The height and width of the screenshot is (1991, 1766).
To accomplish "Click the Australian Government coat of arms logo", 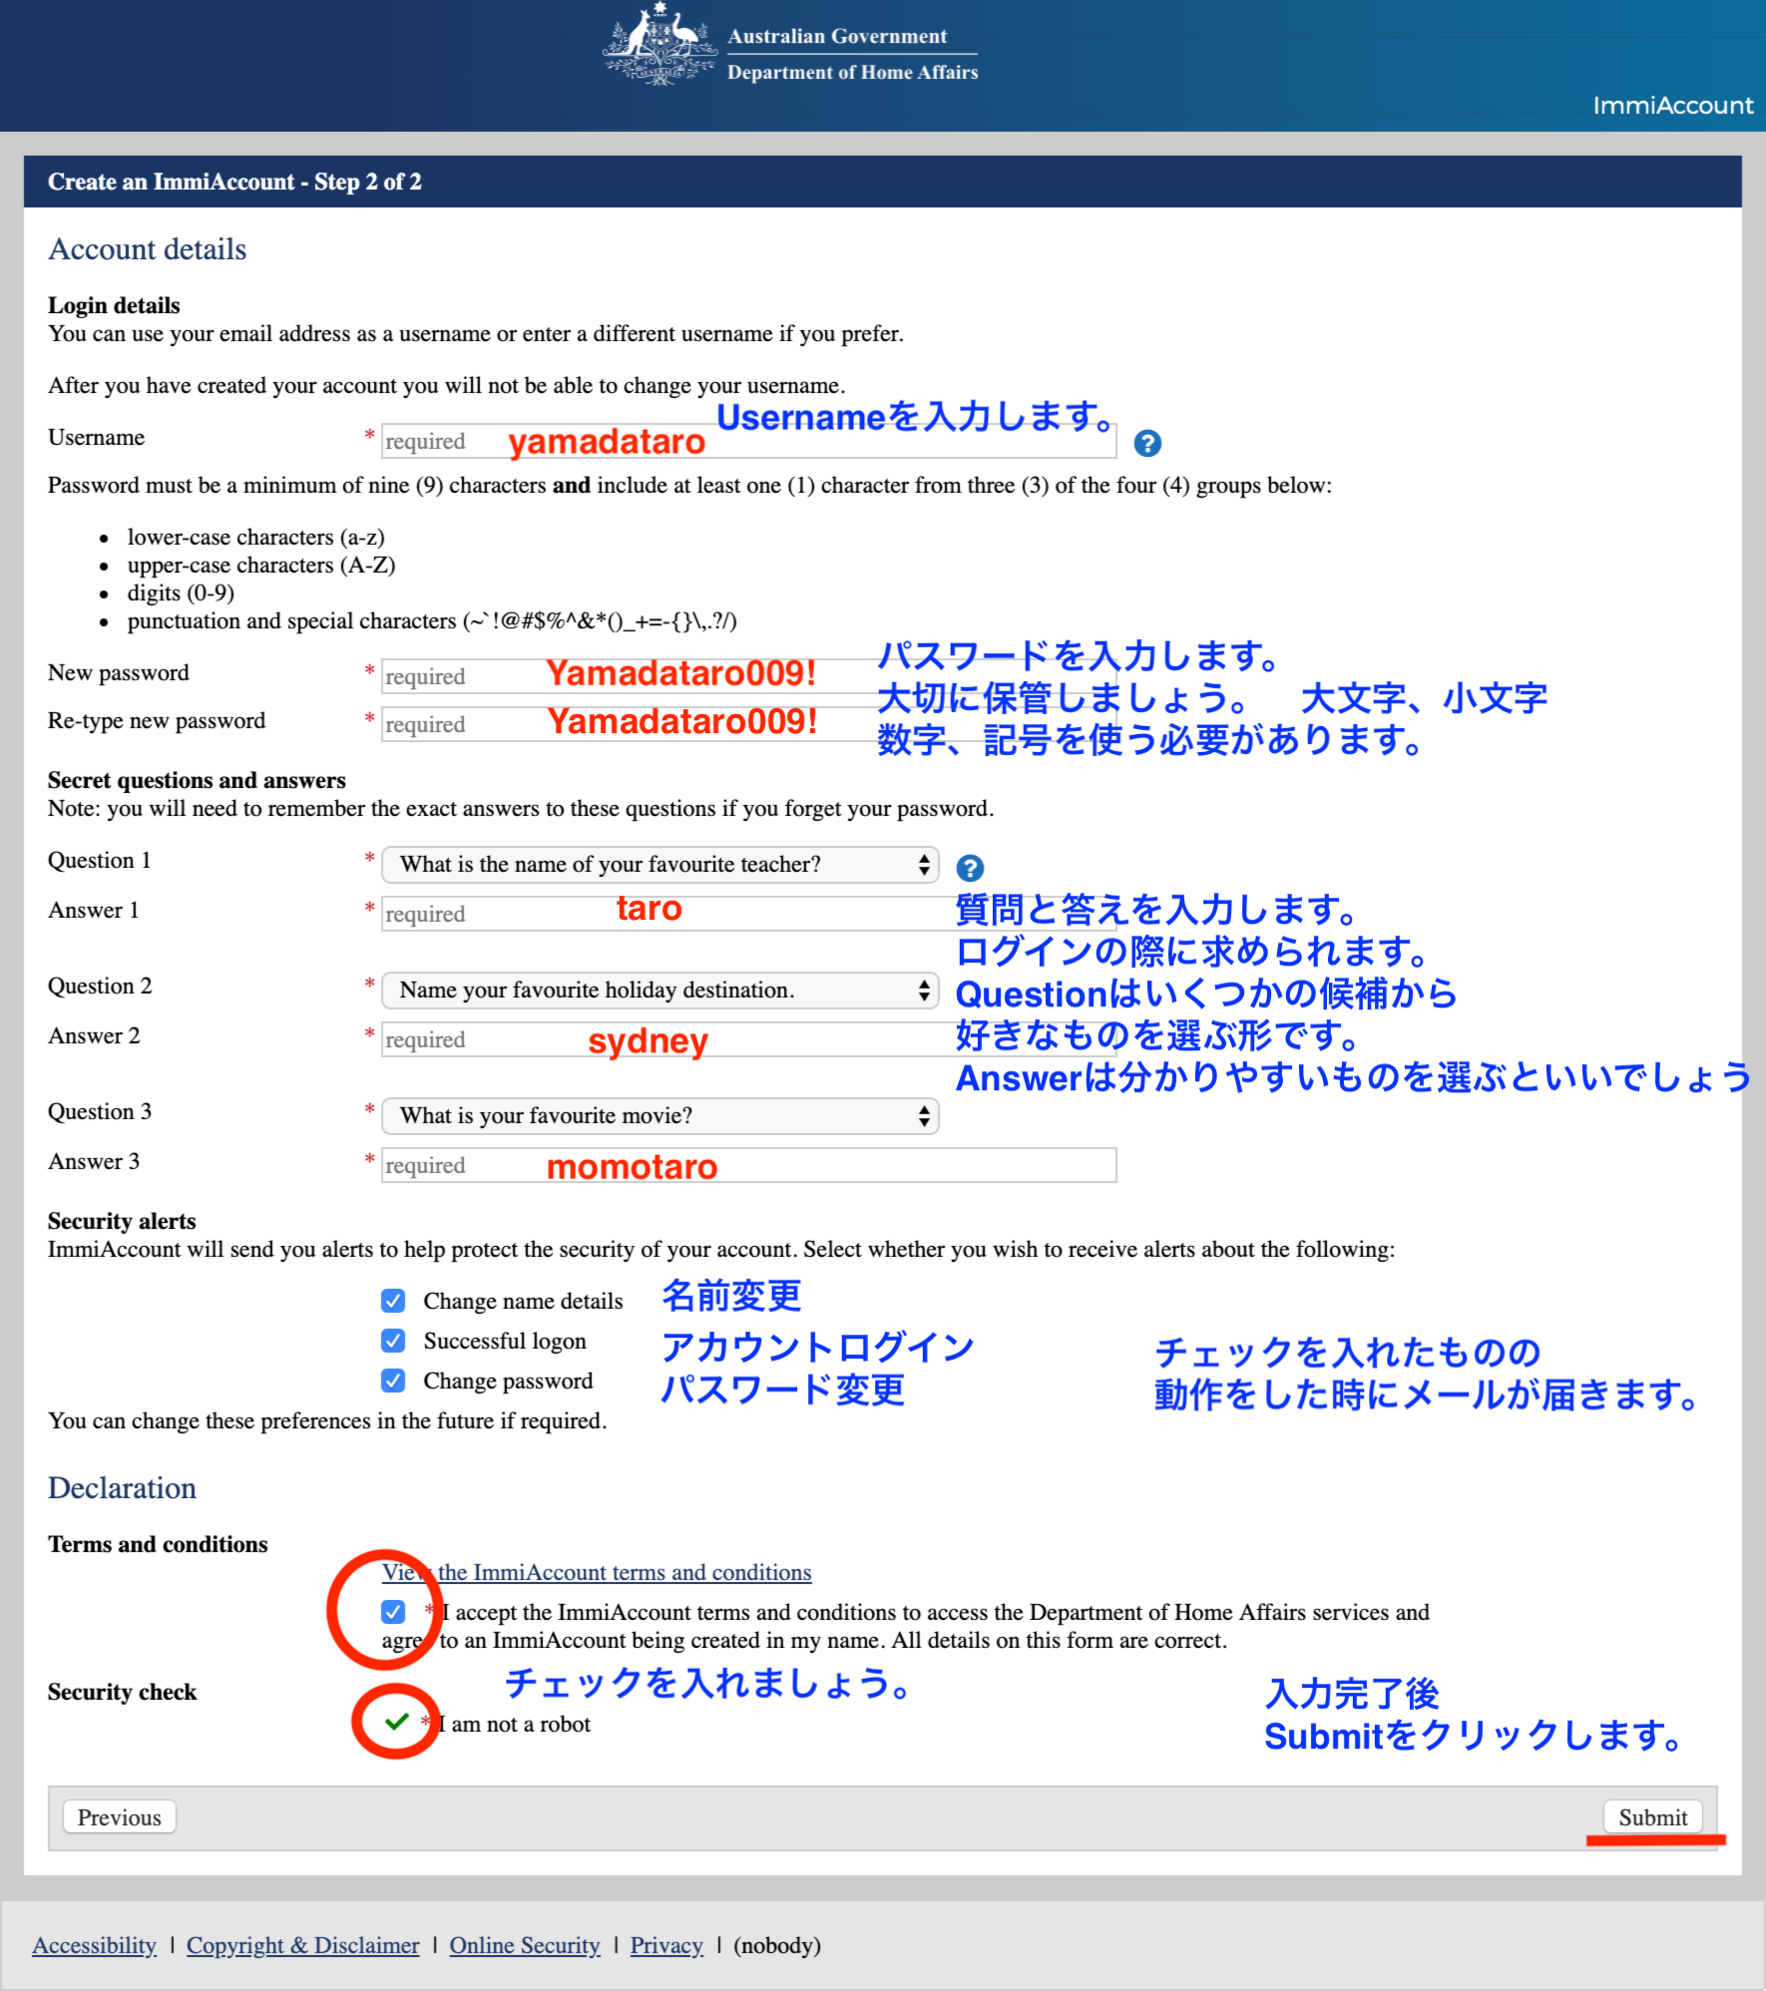I will point(660,46).
